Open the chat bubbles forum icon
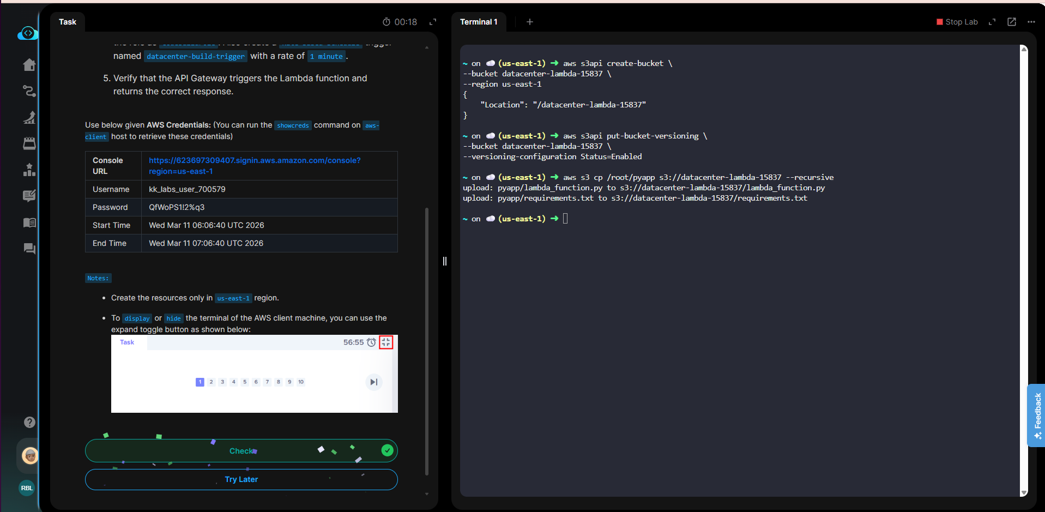1045x512 pixels. pyautogui.click(x=29, y=249)
